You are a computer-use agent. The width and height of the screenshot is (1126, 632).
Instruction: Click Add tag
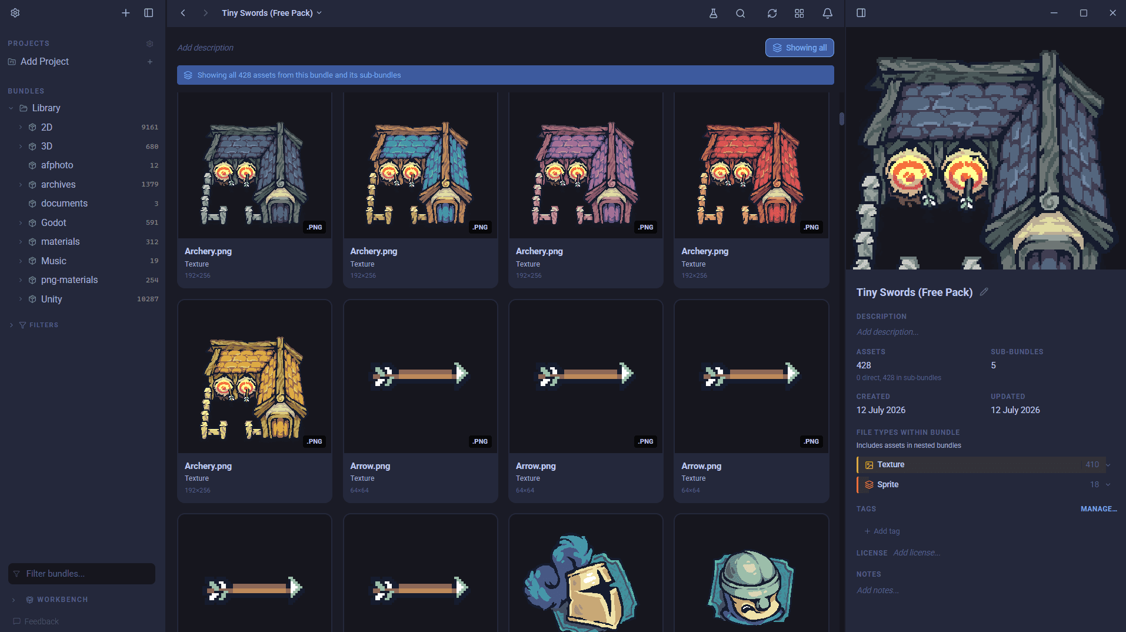coord(882,531)
